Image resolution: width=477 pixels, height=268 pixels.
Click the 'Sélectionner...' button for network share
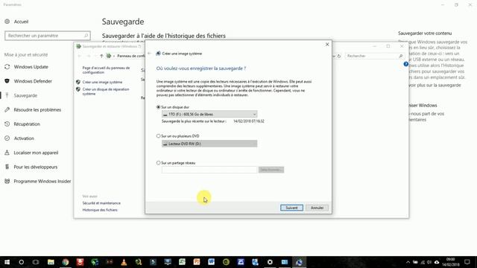(271, 170)
